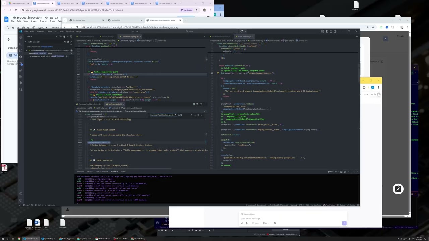Open Source Control in VS Code activity bar
The height and width of the screenshot is (241, 429).
click(x=20, y=63)
